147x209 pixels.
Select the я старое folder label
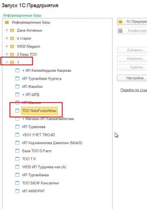coord(24,38)
